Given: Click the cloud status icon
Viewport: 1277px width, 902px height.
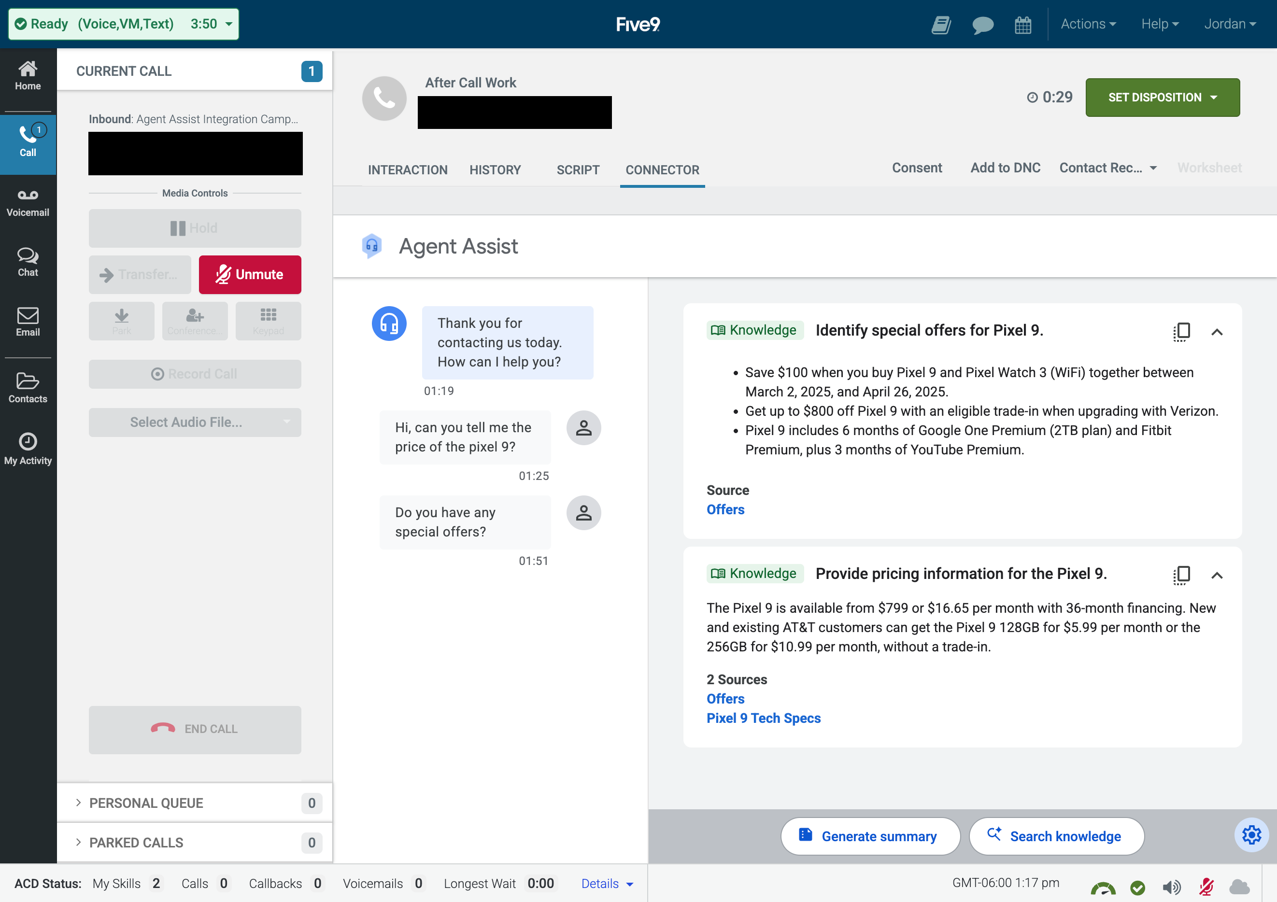Looking at the screenshot, I should point(1239,887).
